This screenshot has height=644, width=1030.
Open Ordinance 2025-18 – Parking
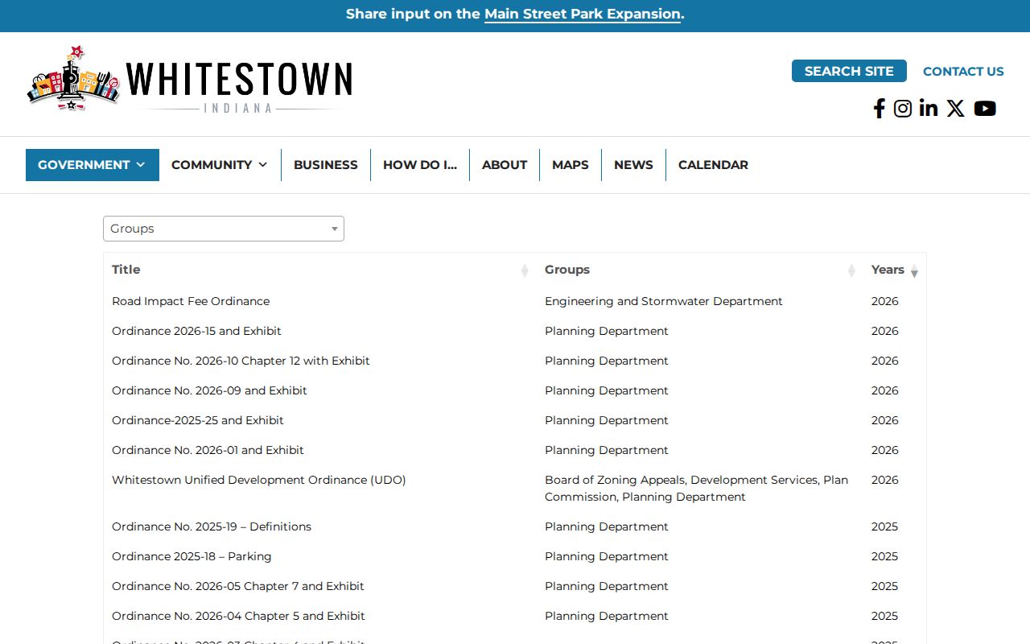[192, 556]
